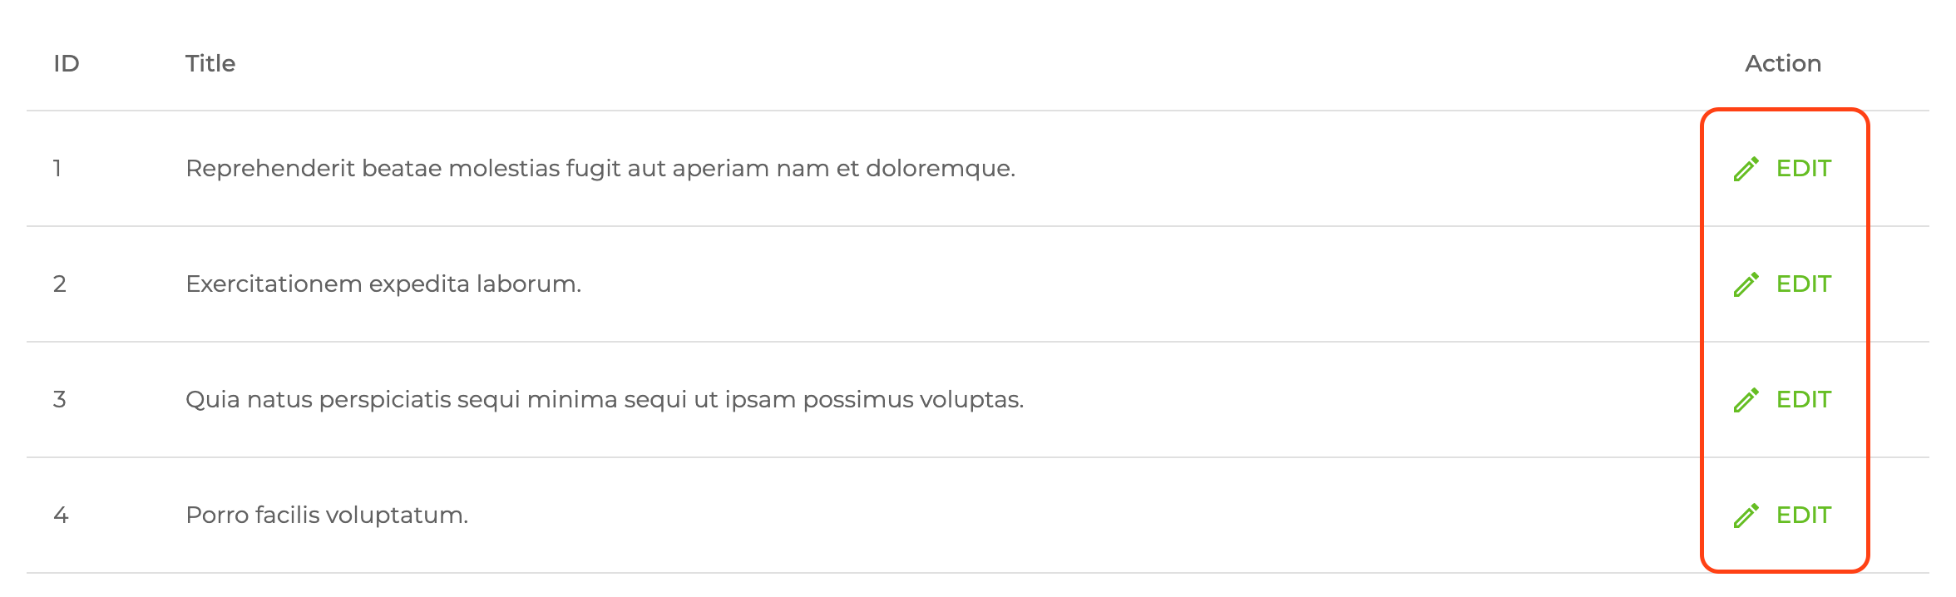Screen dimensions: 1956x597
Task: Click the title "Reprehenderit beatae molestias fugit"
Action: 600,169
